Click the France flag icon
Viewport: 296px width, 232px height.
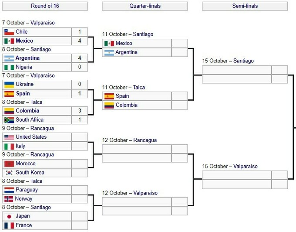click(x=9, y=225)
